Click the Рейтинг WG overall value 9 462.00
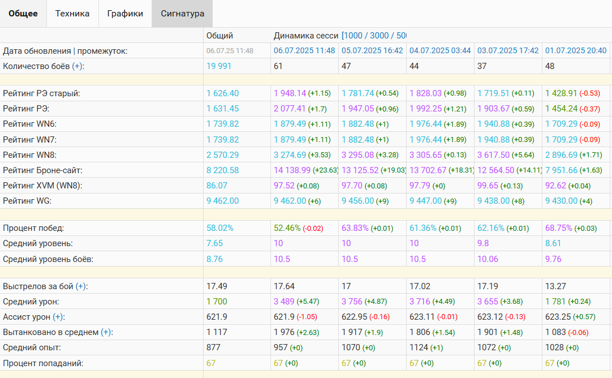Viewport: 612px width, 378px height. pyautogui.click(x=222, y=201)
